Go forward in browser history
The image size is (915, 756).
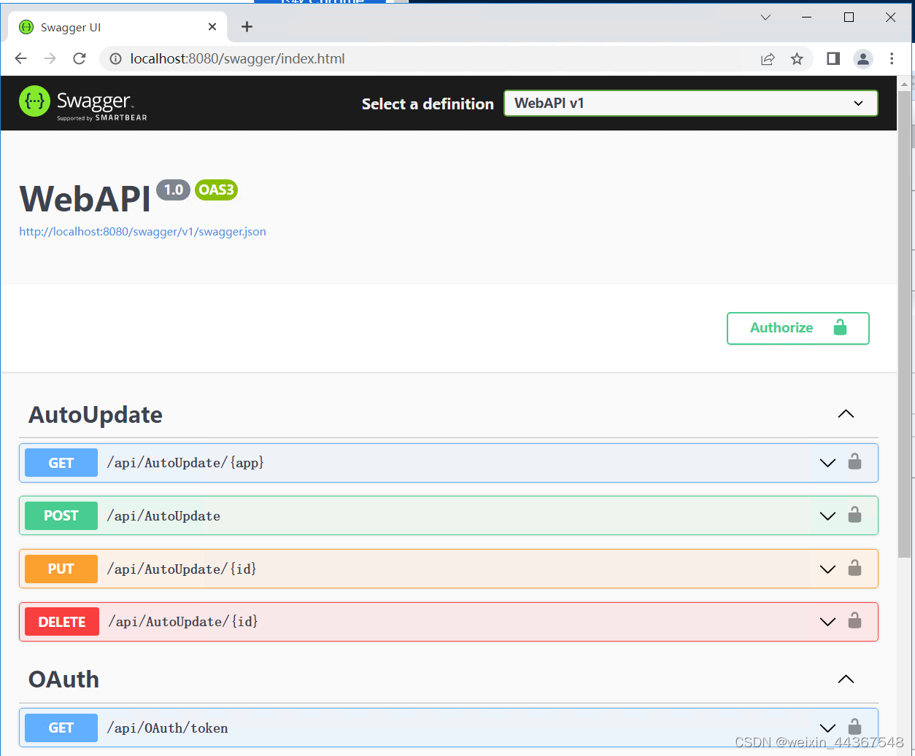pos(50,58)
